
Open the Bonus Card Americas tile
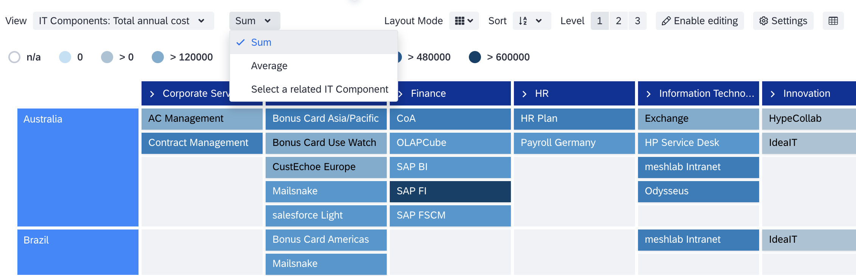pos(326,240)
